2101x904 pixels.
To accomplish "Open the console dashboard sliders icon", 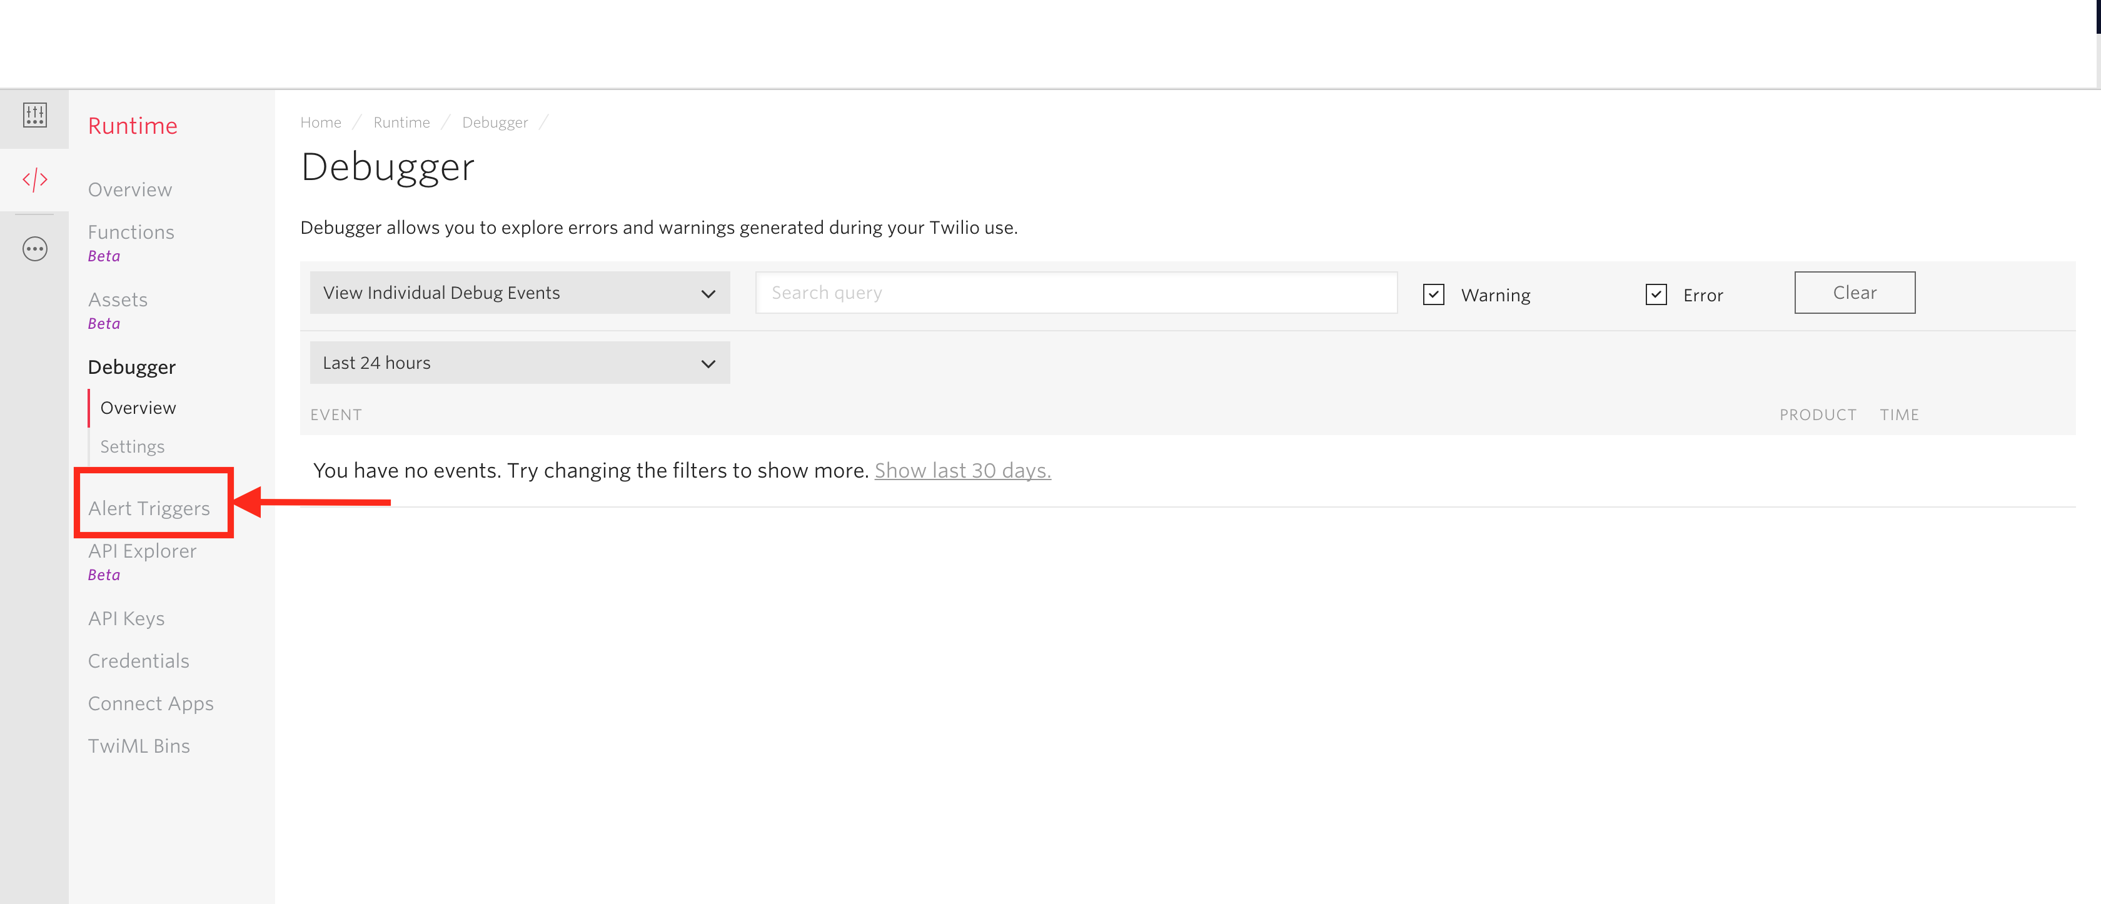I will pyautogui.click(x=34, y=115).
